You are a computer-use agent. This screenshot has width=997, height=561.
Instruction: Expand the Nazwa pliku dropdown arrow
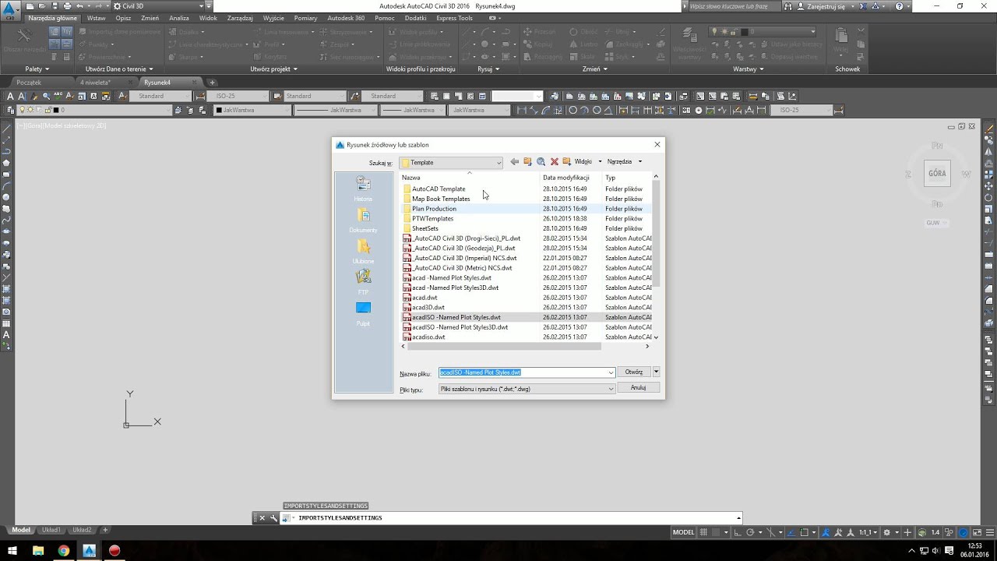(x=611, y=372)
